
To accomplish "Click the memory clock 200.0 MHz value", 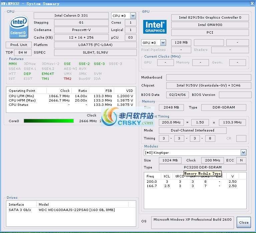I will (x=171, y=122).
